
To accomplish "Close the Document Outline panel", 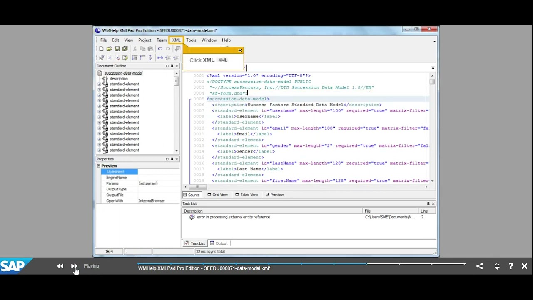I will (177, 66).
